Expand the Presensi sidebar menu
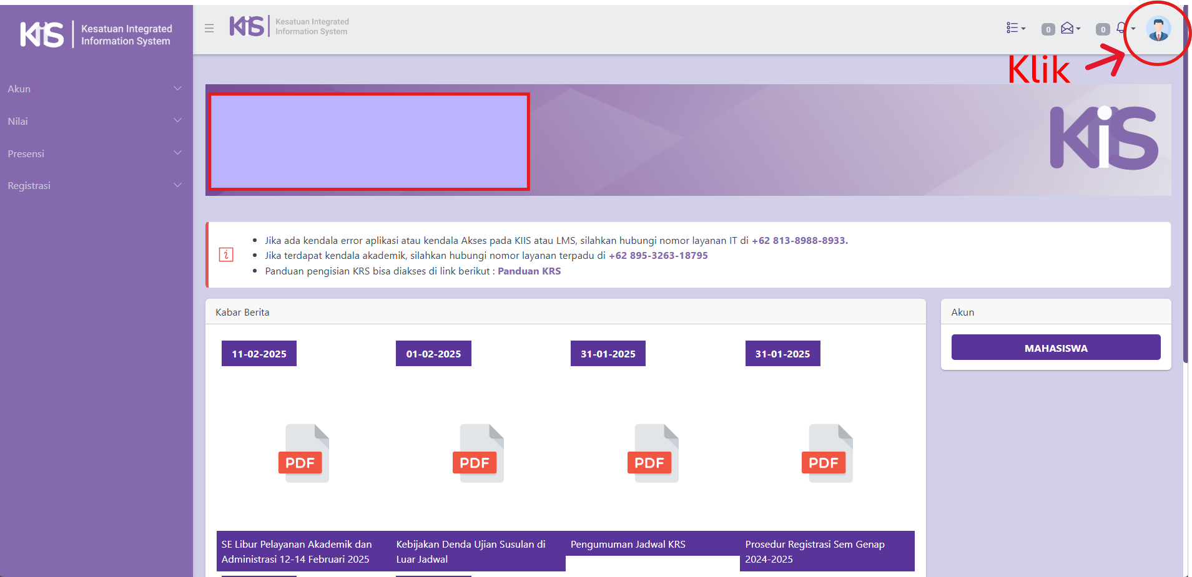 (95, 154)
